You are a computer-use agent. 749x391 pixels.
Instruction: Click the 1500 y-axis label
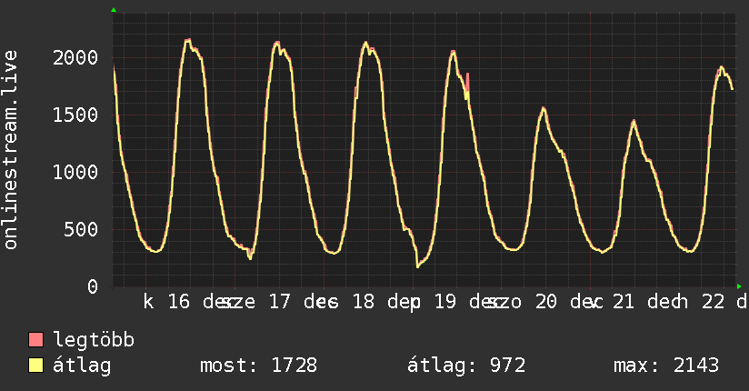[75, 115]
